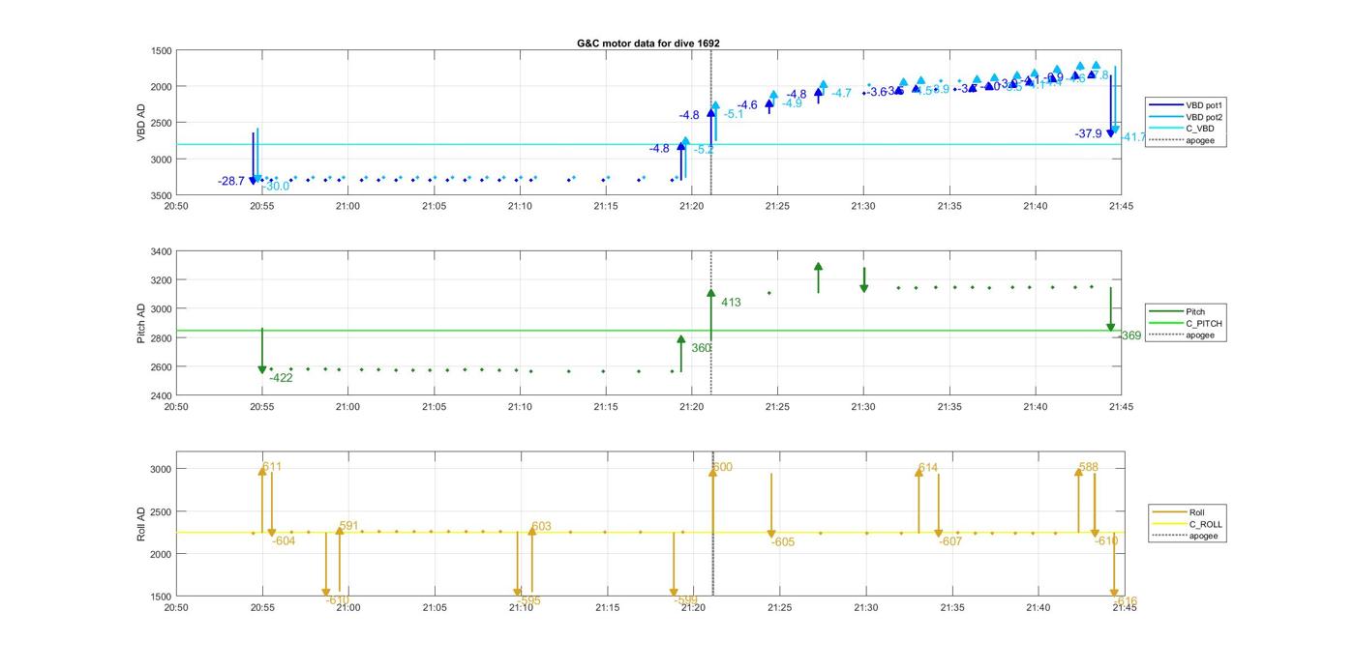Click the title "G&C motor data for dive 1692"

648,44
